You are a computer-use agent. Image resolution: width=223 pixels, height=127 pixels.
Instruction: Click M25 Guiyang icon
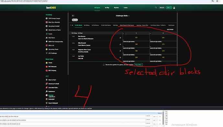point(47,70)
